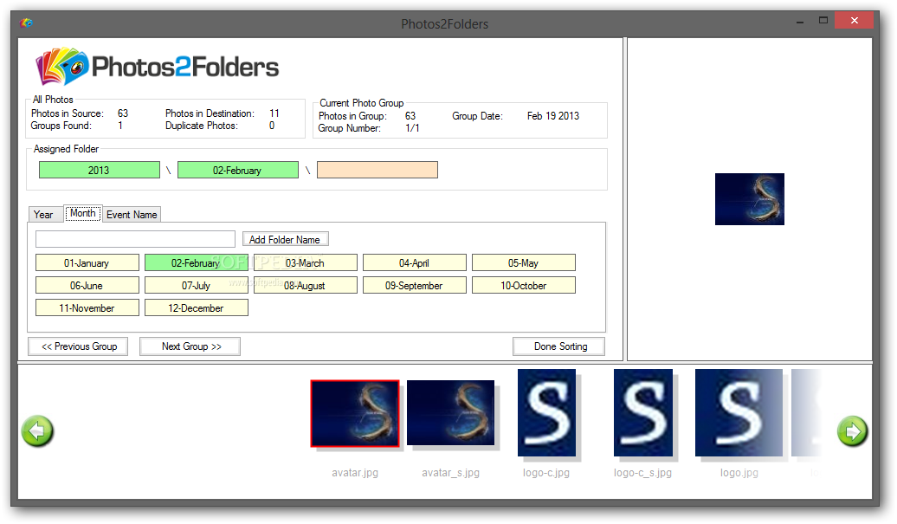Click the new folder name text field
This screenshot has height=524, width=897.
click(136, 239)
